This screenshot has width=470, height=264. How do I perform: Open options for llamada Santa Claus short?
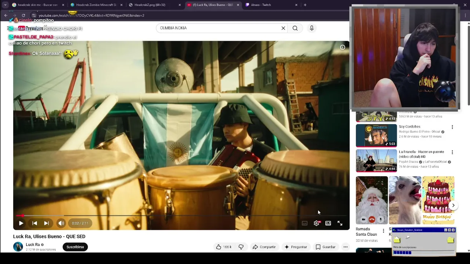click(383, 231)
